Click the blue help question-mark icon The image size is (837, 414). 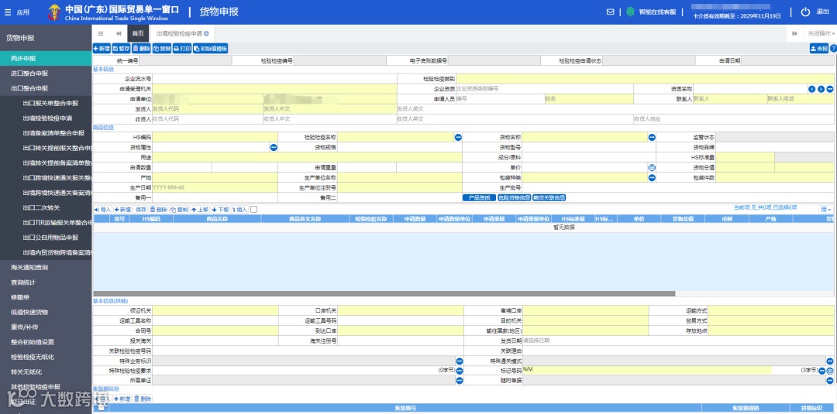coord(833,49)
